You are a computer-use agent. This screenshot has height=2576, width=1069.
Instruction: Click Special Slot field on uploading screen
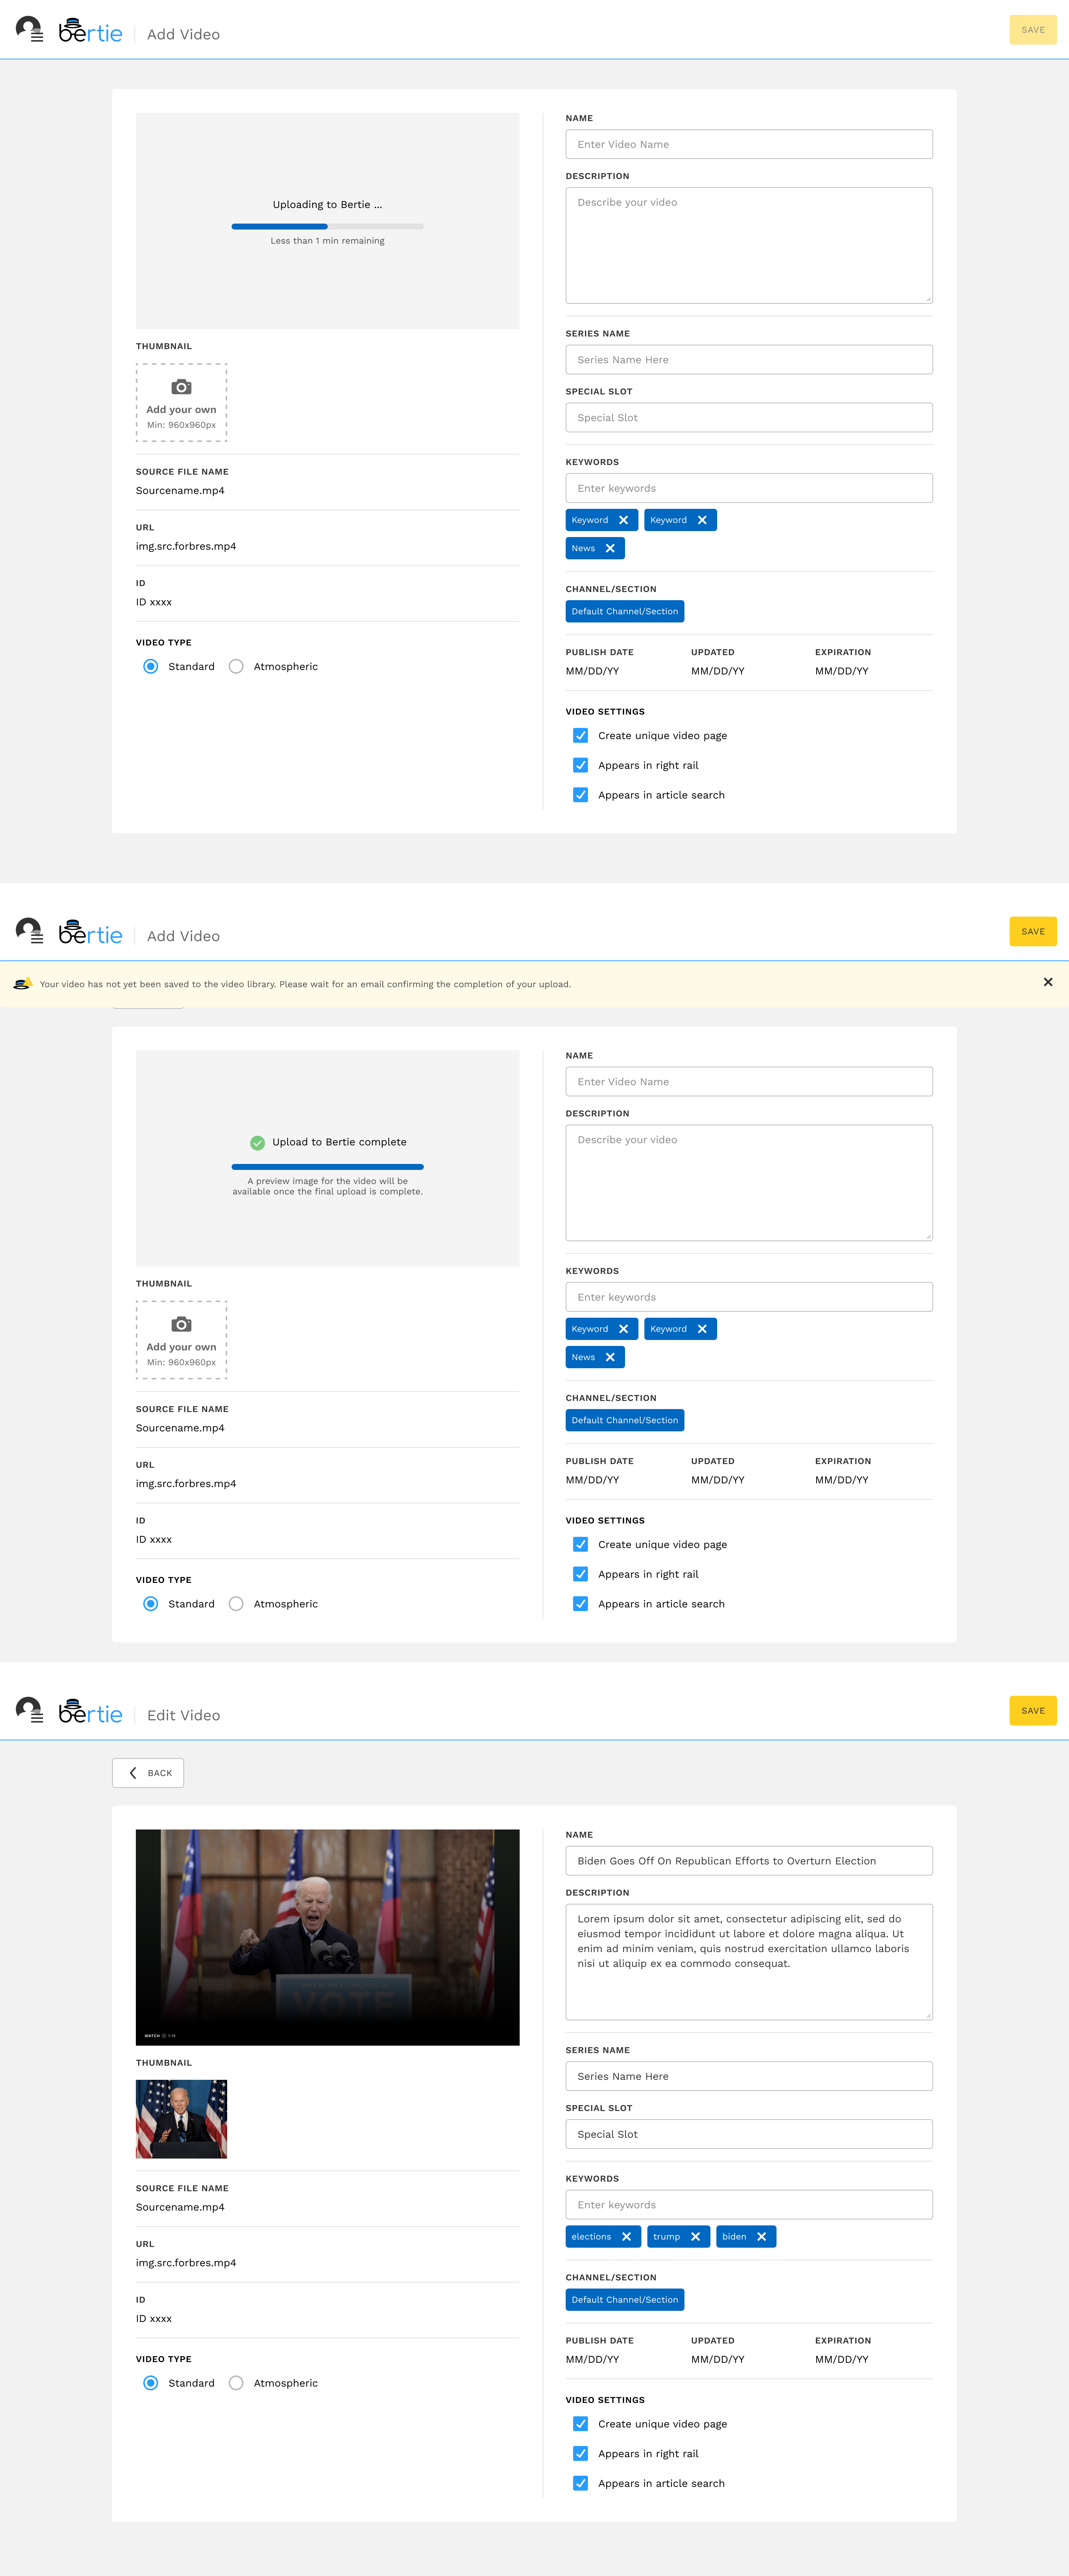[749, 418]
